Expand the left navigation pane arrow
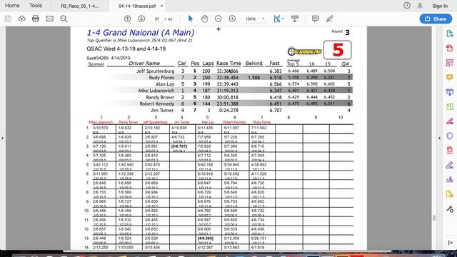 (x=3, y=138)
